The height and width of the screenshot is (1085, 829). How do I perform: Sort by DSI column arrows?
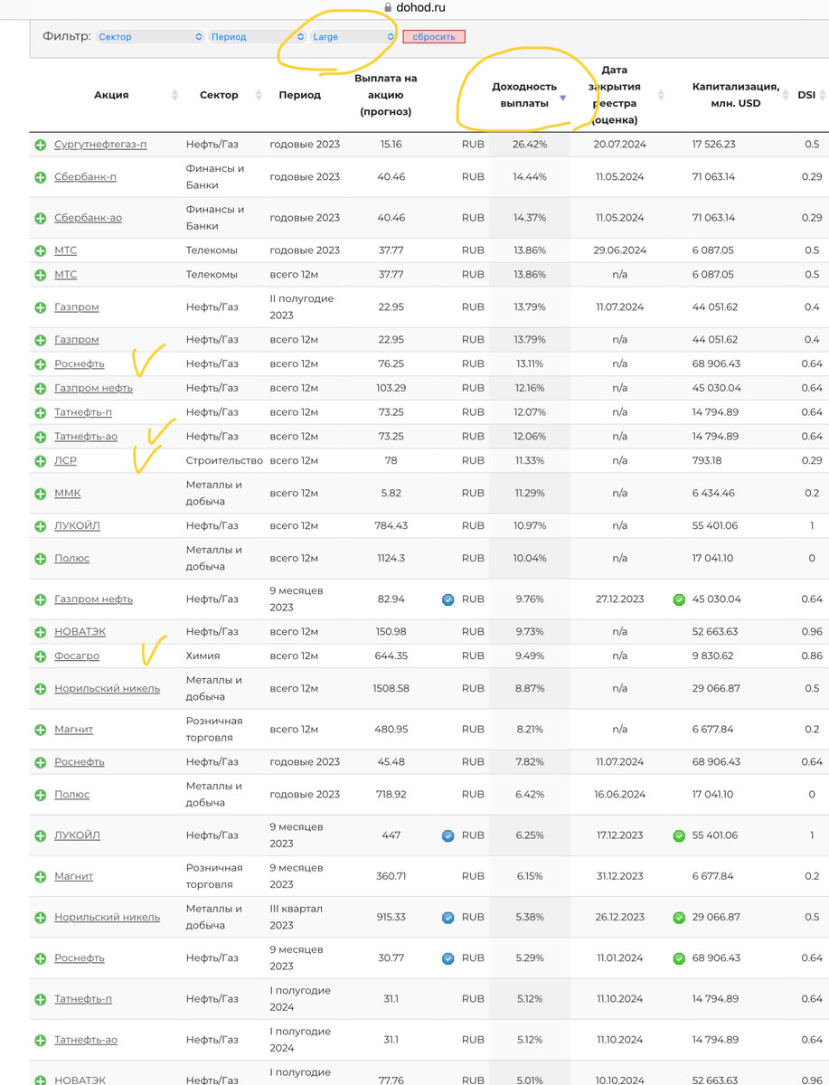click(824, 95)
